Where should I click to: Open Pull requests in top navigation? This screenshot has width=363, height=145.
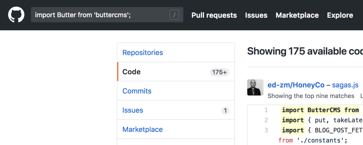(x=214, y=15)
